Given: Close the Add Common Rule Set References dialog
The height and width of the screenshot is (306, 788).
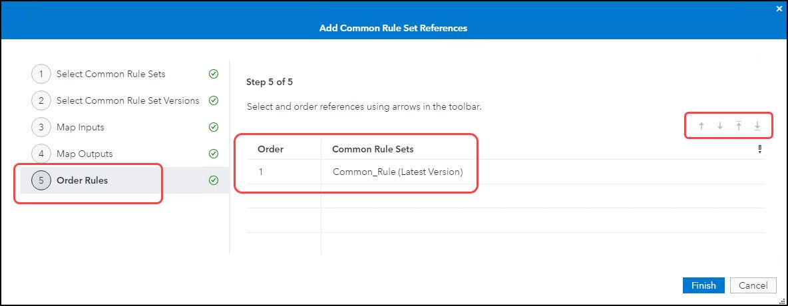Looking at the screenshot, I should point(779,9).
